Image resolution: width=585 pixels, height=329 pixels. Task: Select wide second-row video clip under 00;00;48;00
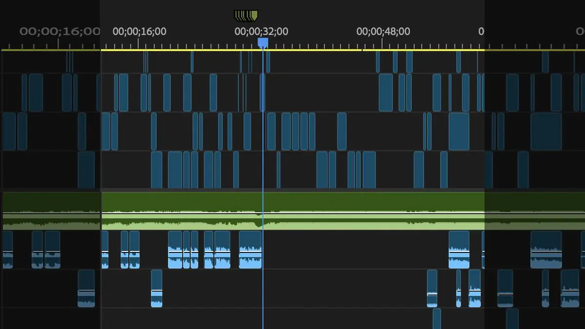(x=386, y=93)
